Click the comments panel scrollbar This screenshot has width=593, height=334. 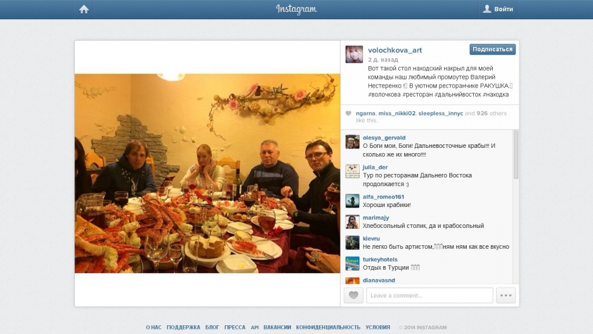516,154
